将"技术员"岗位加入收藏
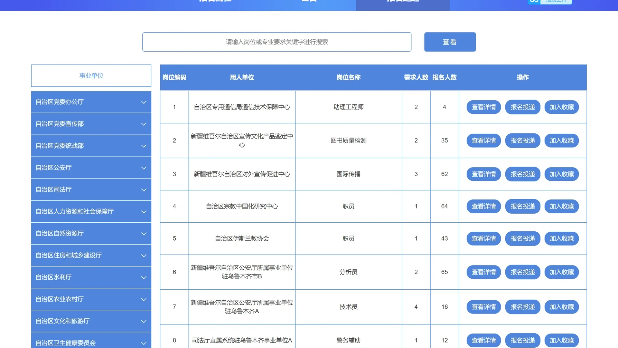 tap(561, 307)
